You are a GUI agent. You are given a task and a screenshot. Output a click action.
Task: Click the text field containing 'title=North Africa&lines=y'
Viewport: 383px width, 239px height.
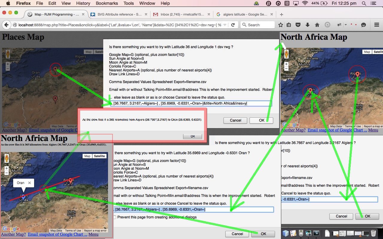click(x=191, y=104)
